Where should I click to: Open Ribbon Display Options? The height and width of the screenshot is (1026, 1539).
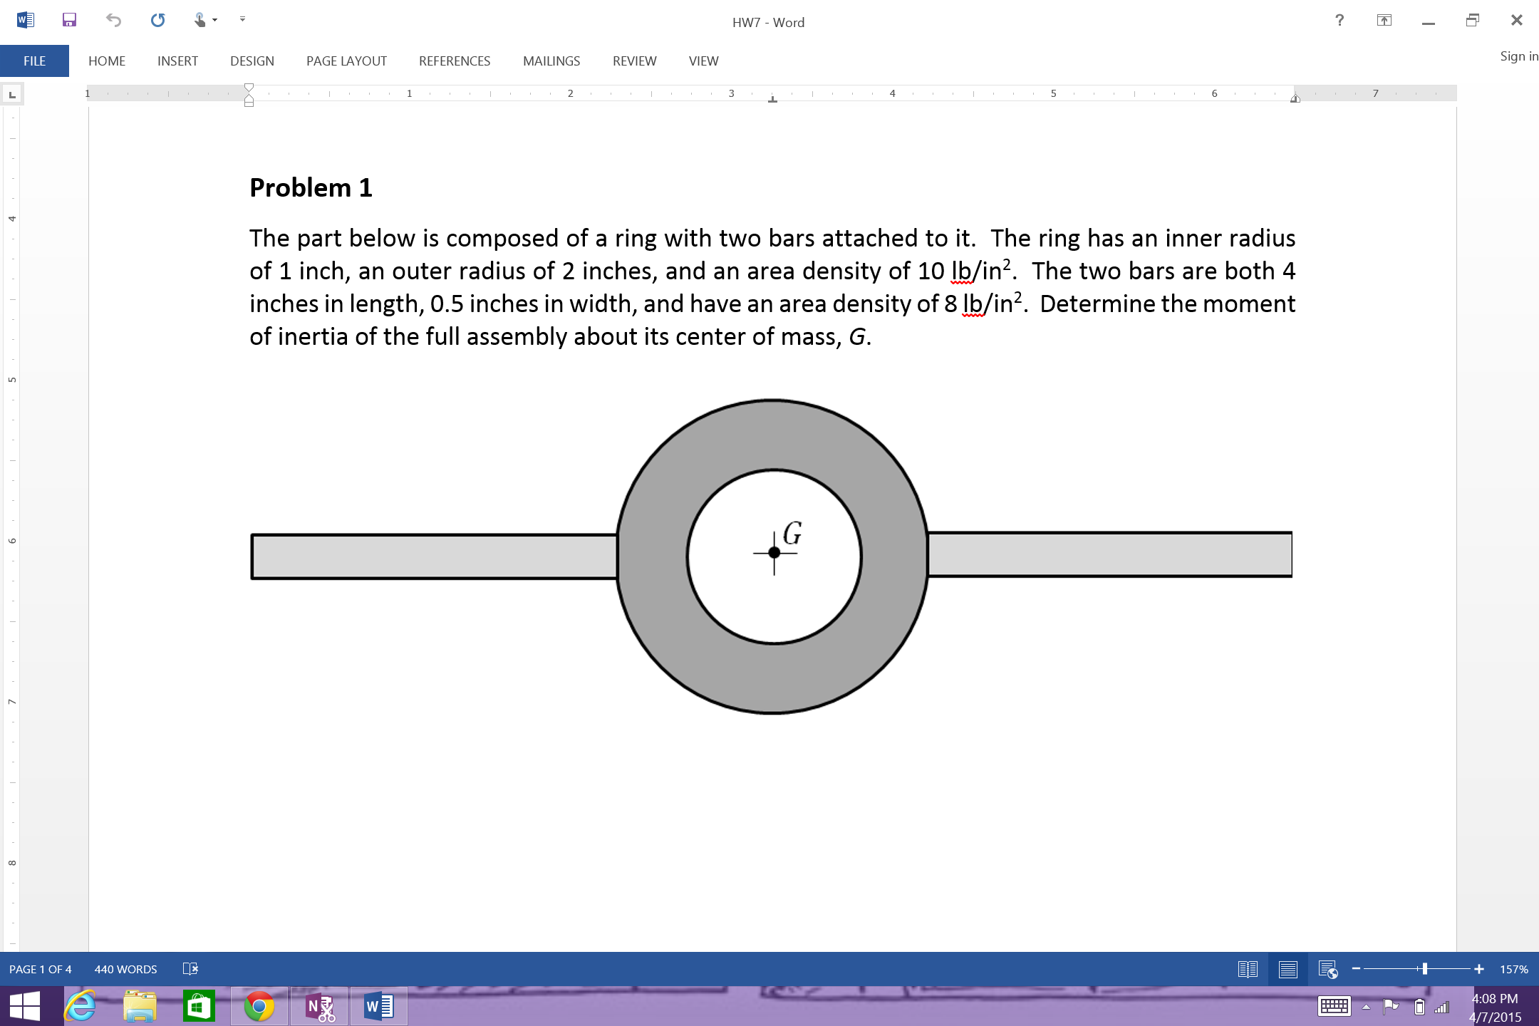point(1384,20)
